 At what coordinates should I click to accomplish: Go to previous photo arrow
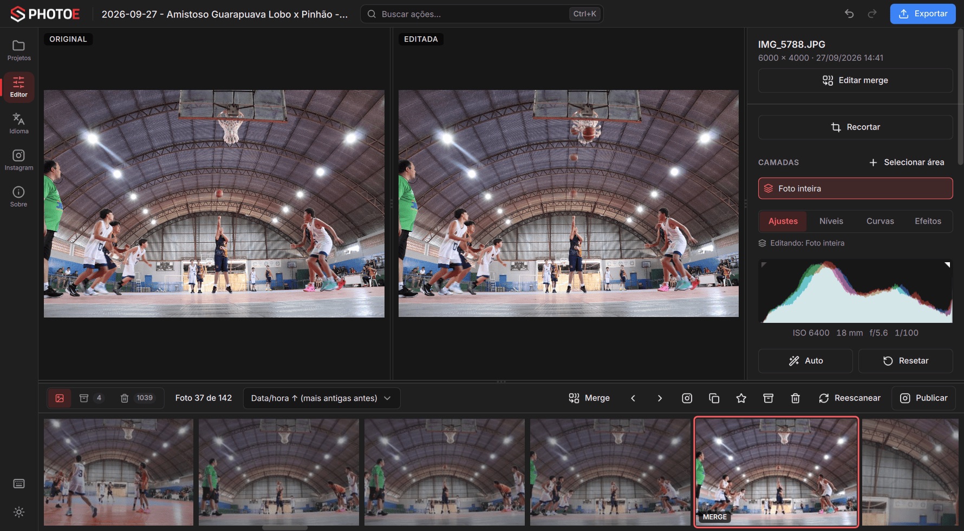633,398
